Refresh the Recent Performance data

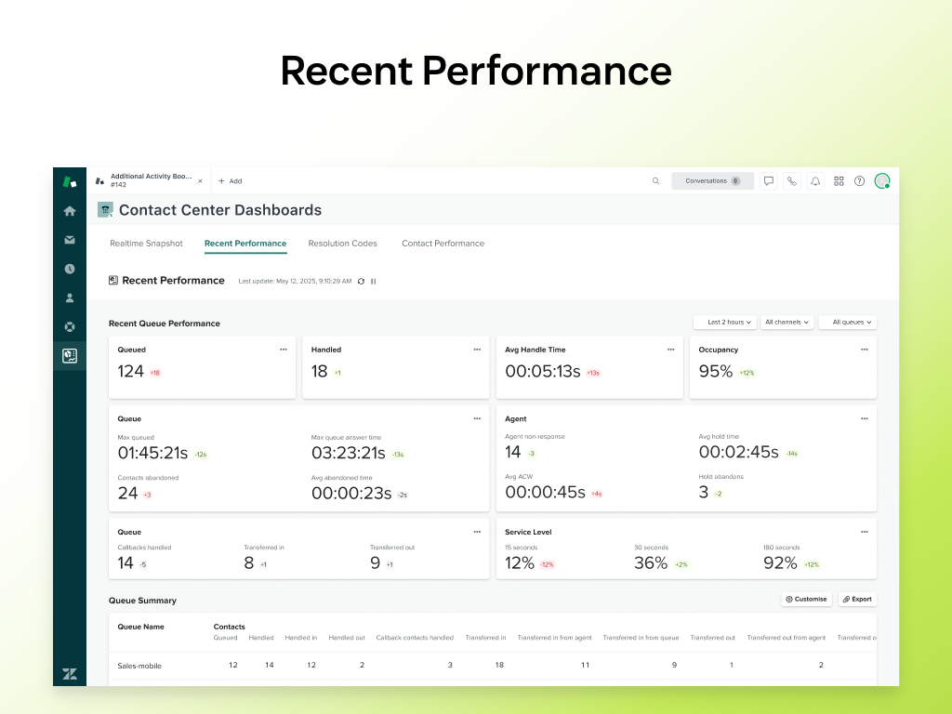362,281
